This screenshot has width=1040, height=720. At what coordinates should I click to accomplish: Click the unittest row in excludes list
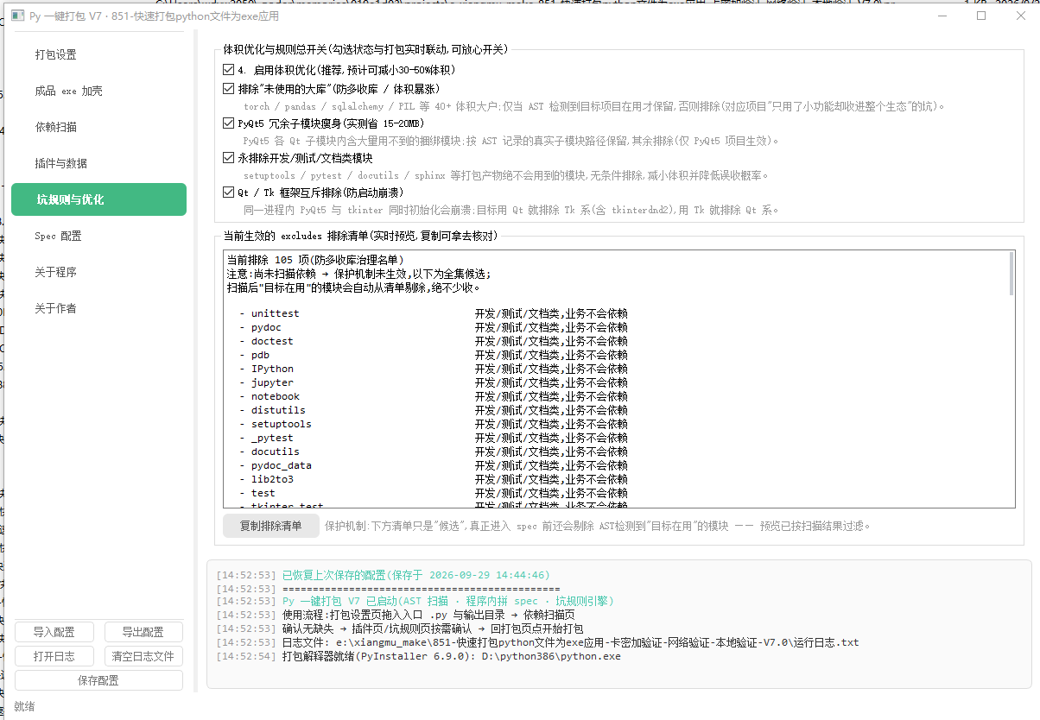[x=434, y=313]
